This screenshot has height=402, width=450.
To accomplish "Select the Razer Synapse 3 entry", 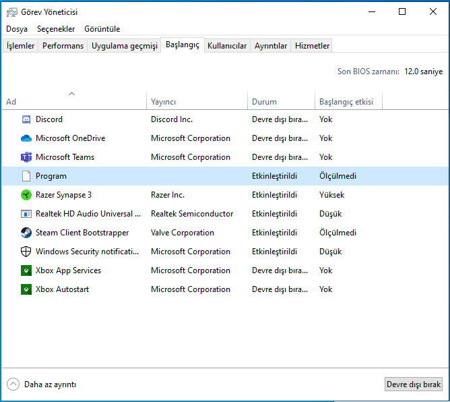I will point(63,195).
